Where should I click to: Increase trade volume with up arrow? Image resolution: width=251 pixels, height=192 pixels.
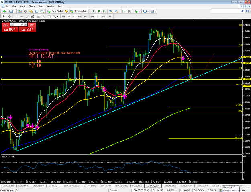[x=26, y=24]
